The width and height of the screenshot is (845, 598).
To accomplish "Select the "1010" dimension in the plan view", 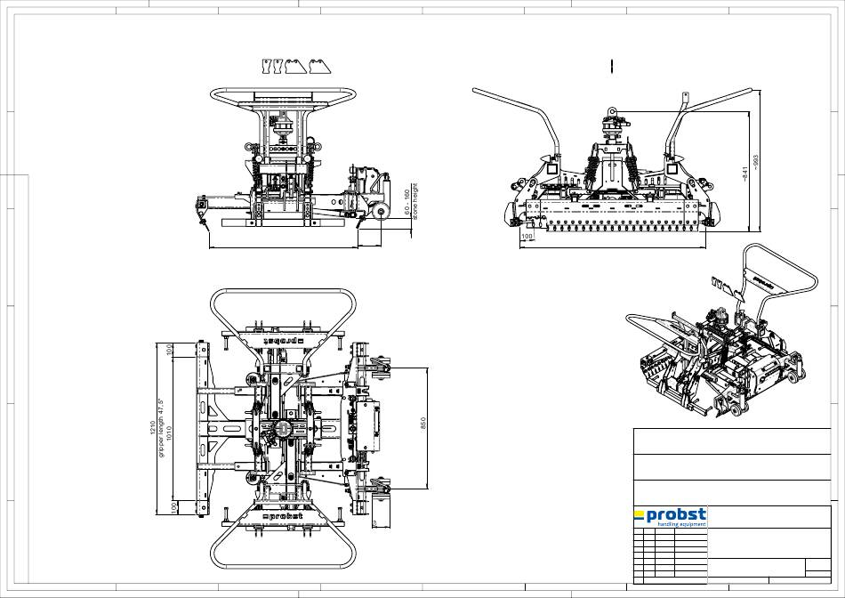I will (x=169, y=433).
